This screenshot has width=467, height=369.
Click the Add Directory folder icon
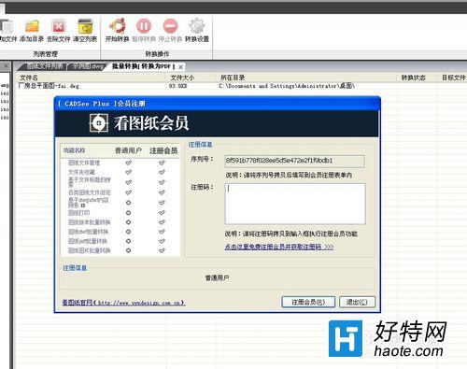point(32,26)
